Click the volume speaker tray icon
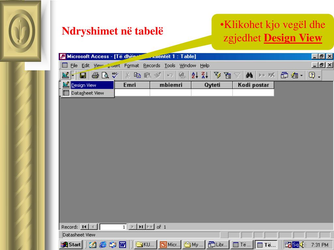The width and height of the screenshot is (334, 250). 302,245
